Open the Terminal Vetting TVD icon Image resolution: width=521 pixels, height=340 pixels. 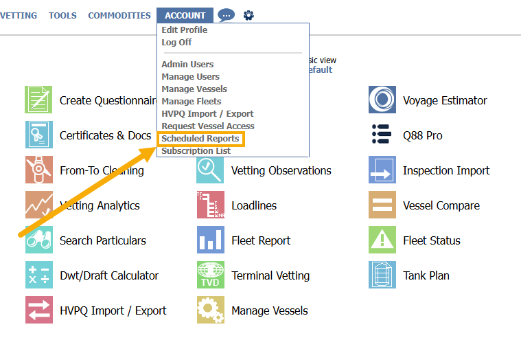211,275
